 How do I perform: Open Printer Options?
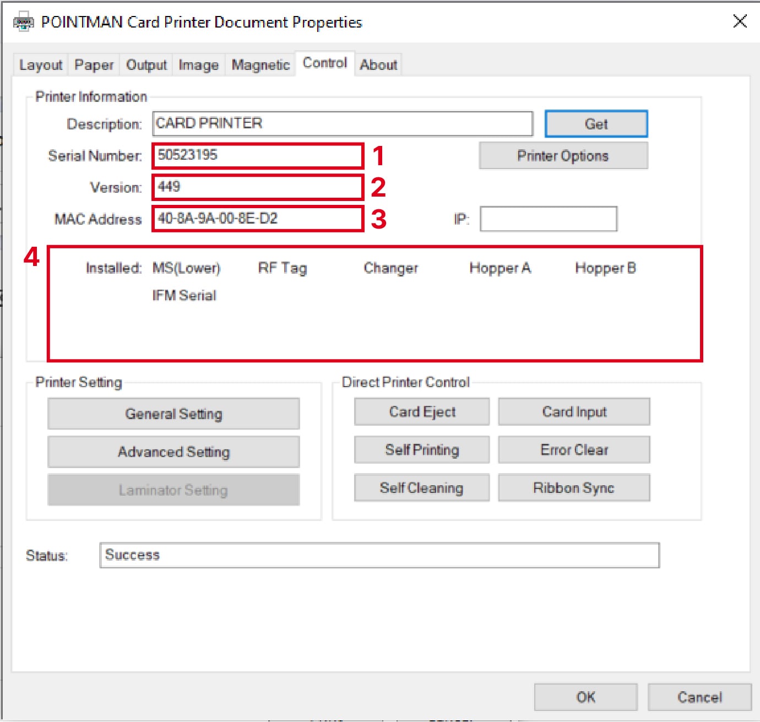(x=563, y=156)
